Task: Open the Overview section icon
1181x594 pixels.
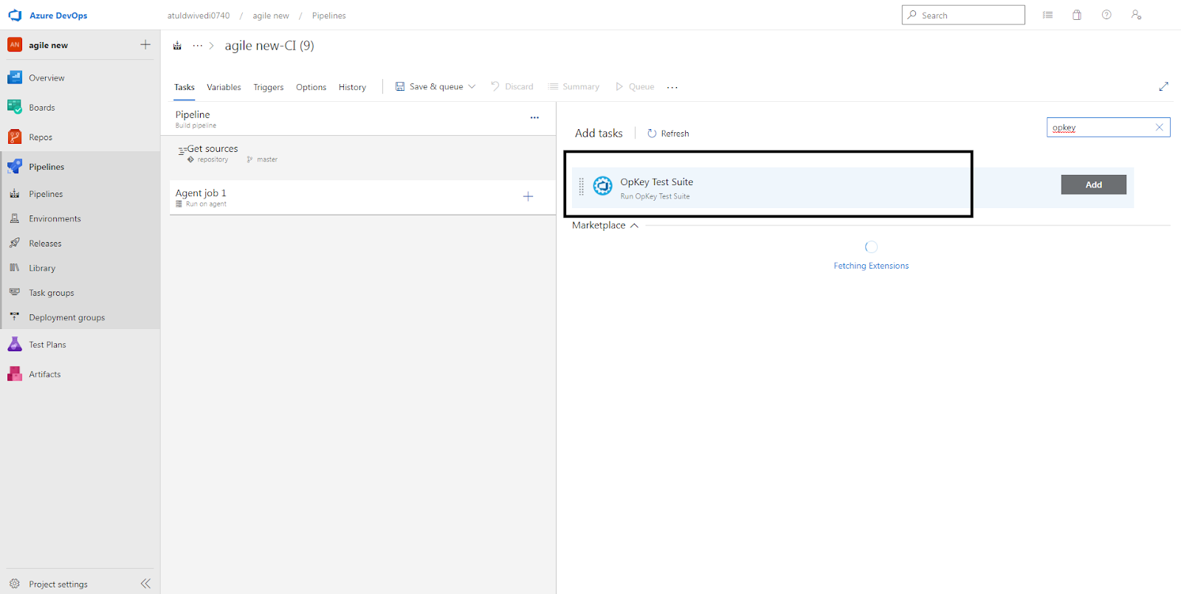Action: [x=15, y=77]
